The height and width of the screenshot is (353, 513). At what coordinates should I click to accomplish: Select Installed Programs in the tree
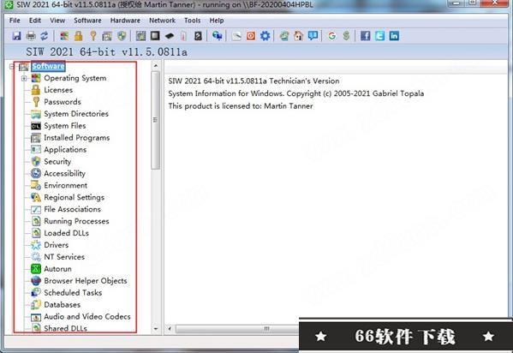click(77, 138)
